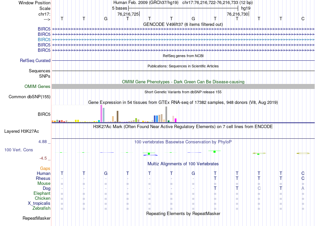Click the C base in the Human alignment row
This screenshot has width=315, height=226.
pos(303,173)
